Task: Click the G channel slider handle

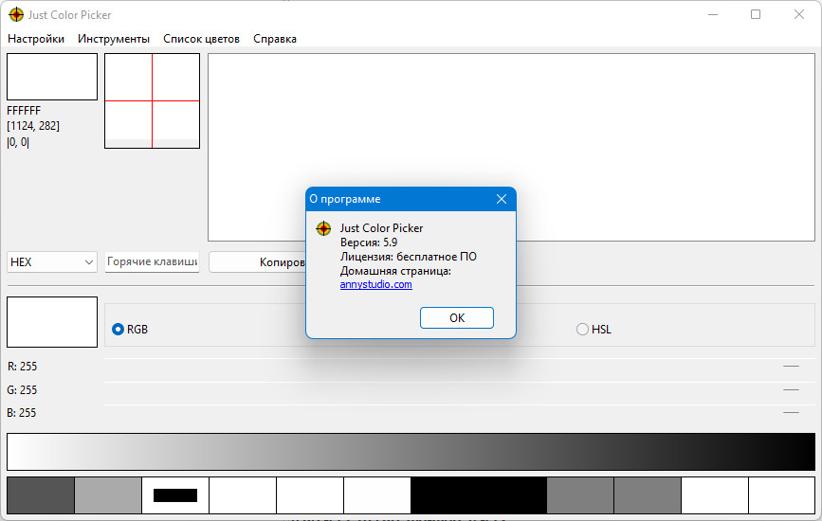Action: pyautogui.click(x=791, y=390)
